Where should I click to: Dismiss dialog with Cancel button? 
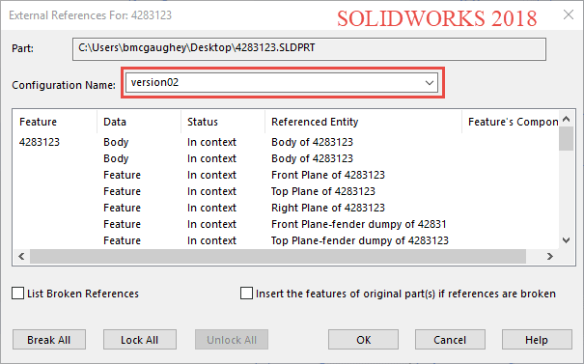450,340
